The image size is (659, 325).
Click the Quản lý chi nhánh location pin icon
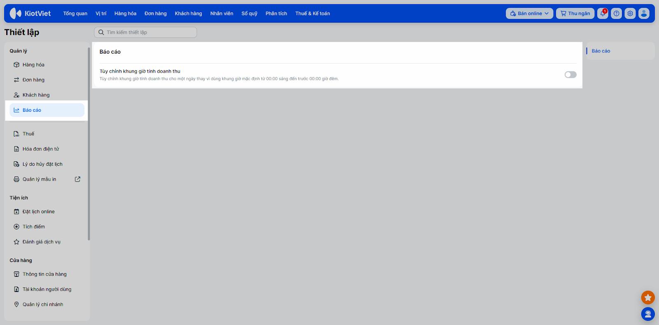pyautogui.click(x=16, y=304)
